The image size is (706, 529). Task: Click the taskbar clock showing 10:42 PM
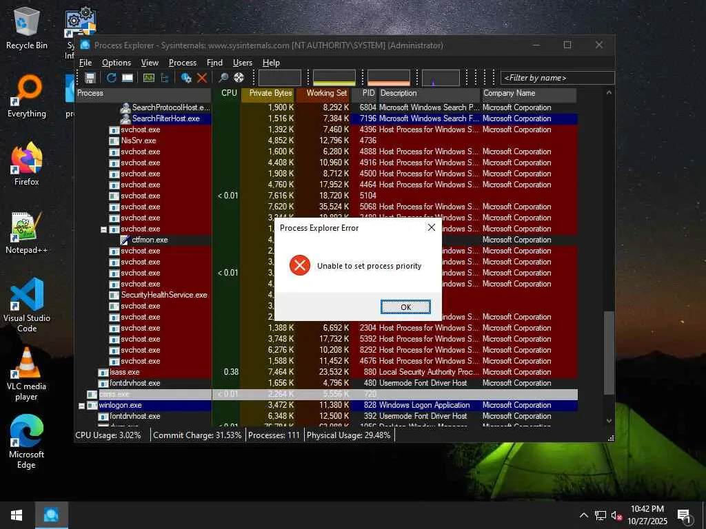[647, 515]
